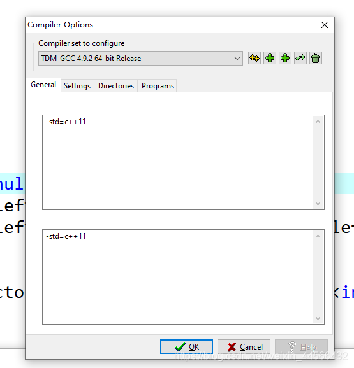Open the TDM-GCC 4.9.2 64-bit Release dropdown

[x=140, y=58]
